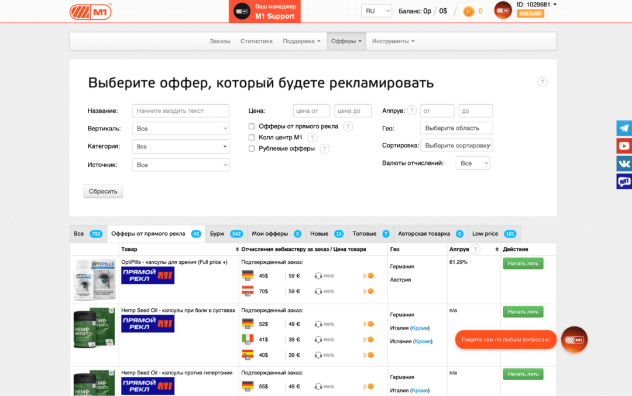Click ПРЯМОЙ РЕКЛ badge under OptiPills
Screen dimensions: 632x396
click(x=148, y=276)
